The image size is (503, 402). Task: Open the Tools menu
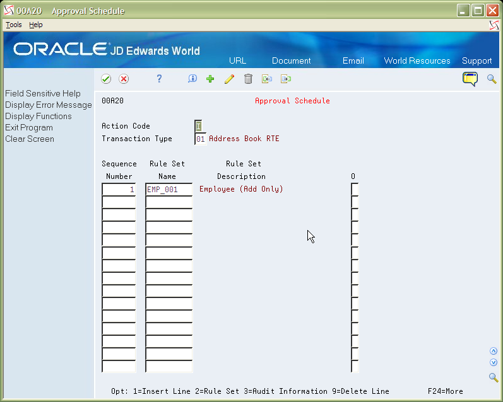[14, 25]
